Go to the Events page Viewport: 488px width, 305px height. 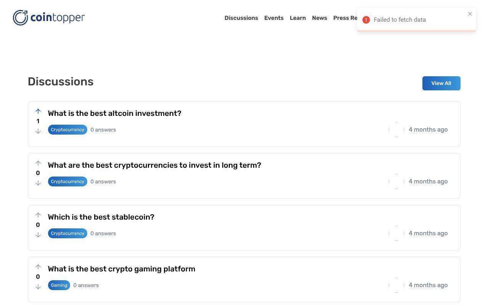(274, 18)
